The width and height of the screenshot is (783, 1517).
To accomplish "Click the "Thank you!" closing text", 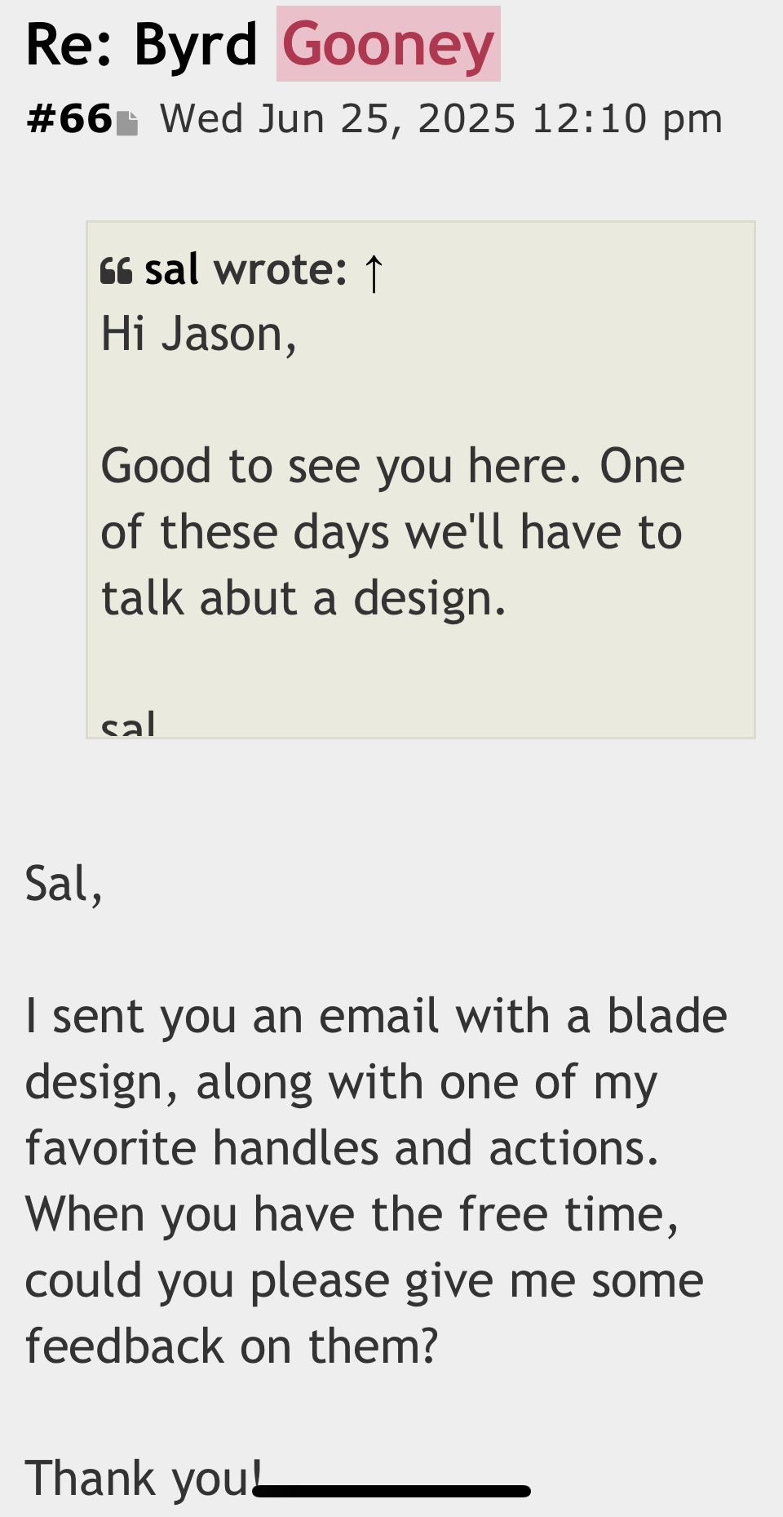I will tap(143, 1478).
